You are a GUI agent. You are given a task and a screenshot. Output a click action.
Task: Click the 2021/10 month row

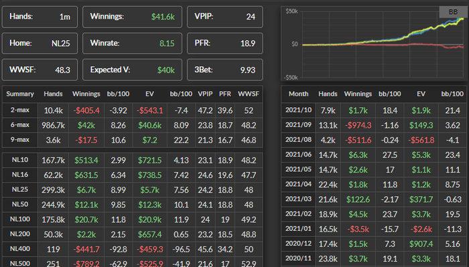pos(374,110)
